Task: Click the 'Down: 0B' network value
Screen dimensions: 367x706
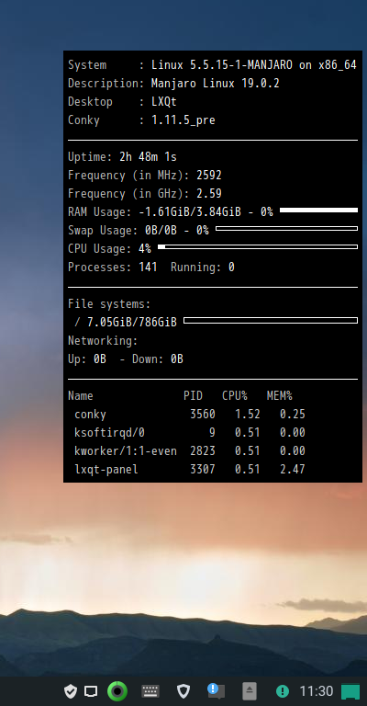Action: 158,359
